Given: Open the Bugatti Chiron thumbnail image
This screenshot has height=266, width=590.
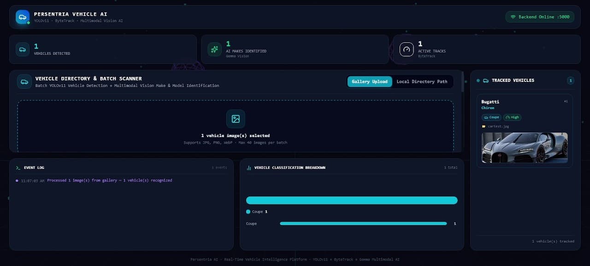Looking at the screenshot, I should (x=525, y=148).
